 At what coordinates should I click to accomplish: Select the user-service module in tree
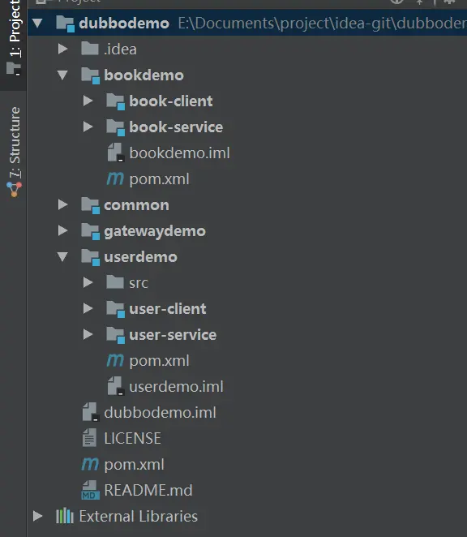tap(173, 334)
